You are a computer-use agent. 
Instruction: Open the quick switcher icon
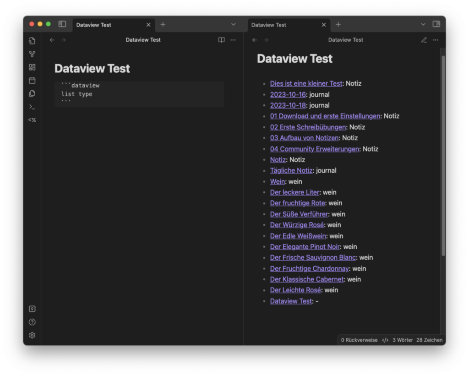click(x=32, y=41)
